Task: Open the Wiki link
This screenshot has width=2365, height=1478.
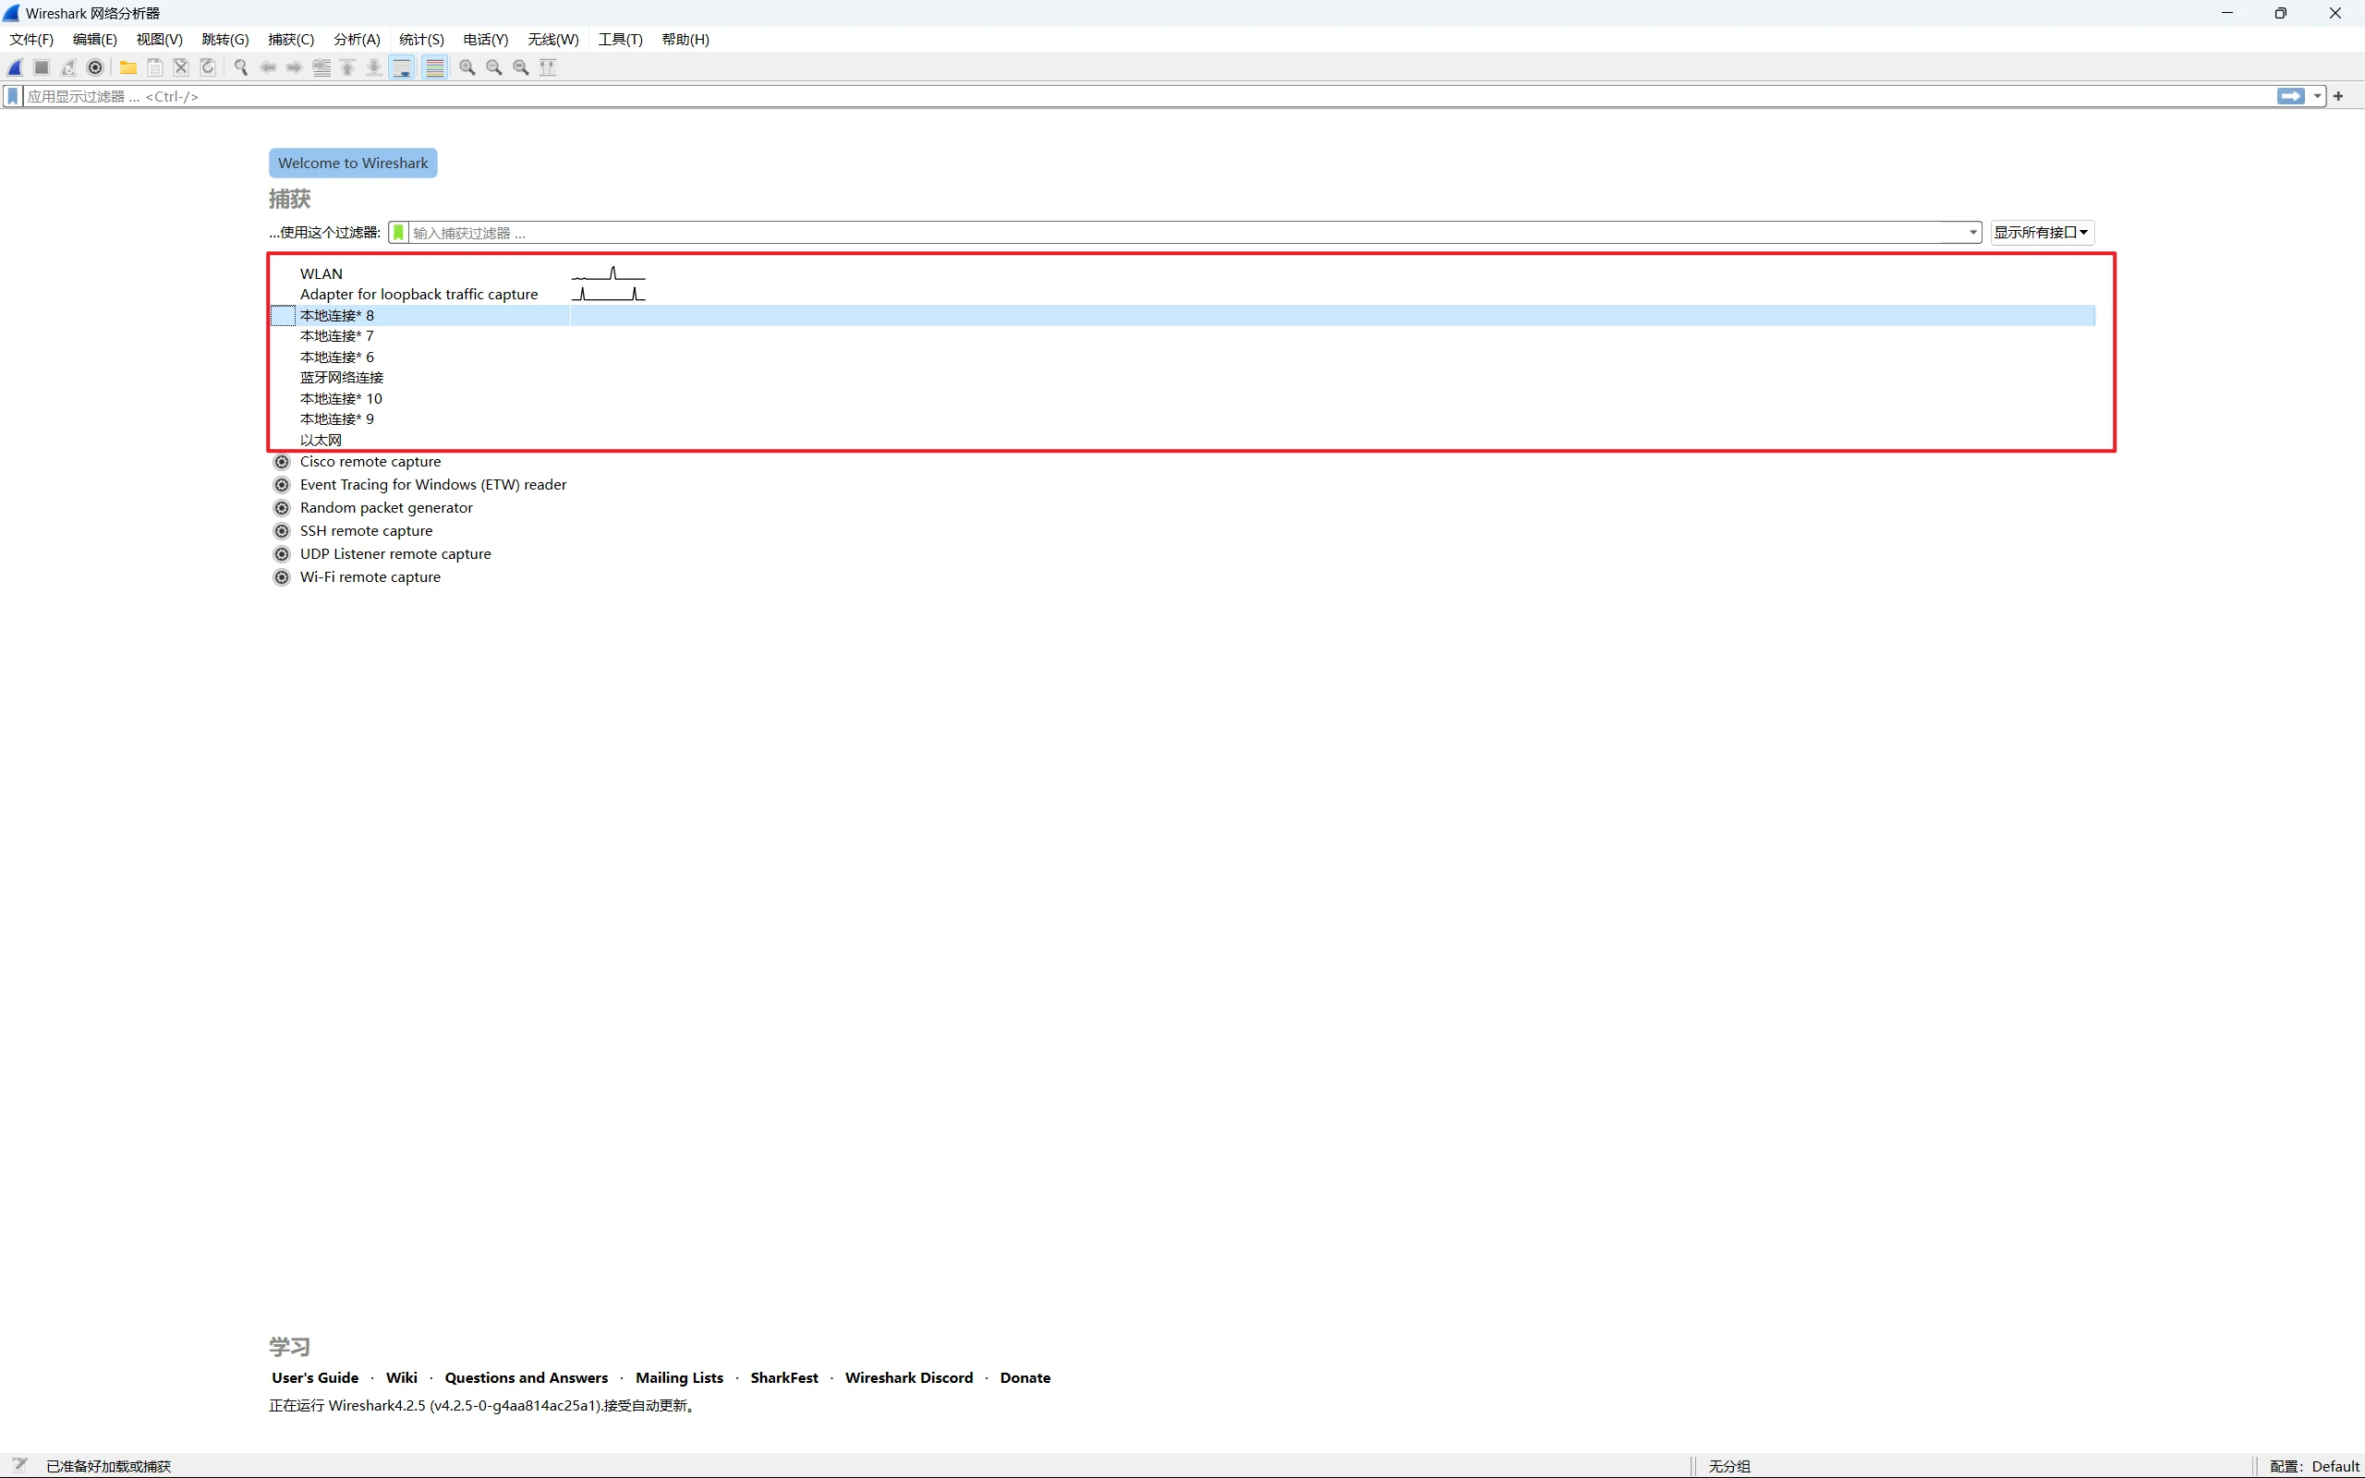Action: 402,1377
